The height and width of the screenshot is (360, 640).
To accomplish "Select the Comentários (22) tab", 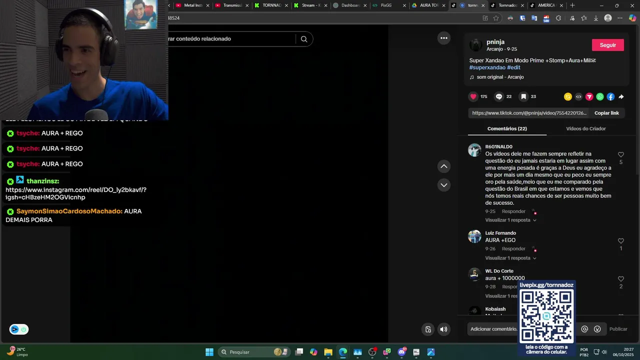I will click(507, 128).
